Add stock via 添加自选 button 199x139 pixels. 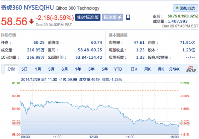(x=186, y=8)
